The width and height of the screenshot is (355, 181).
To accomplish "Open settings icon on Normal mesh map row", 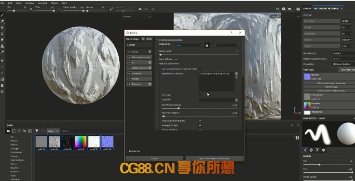I will click(x=150, y=52).
